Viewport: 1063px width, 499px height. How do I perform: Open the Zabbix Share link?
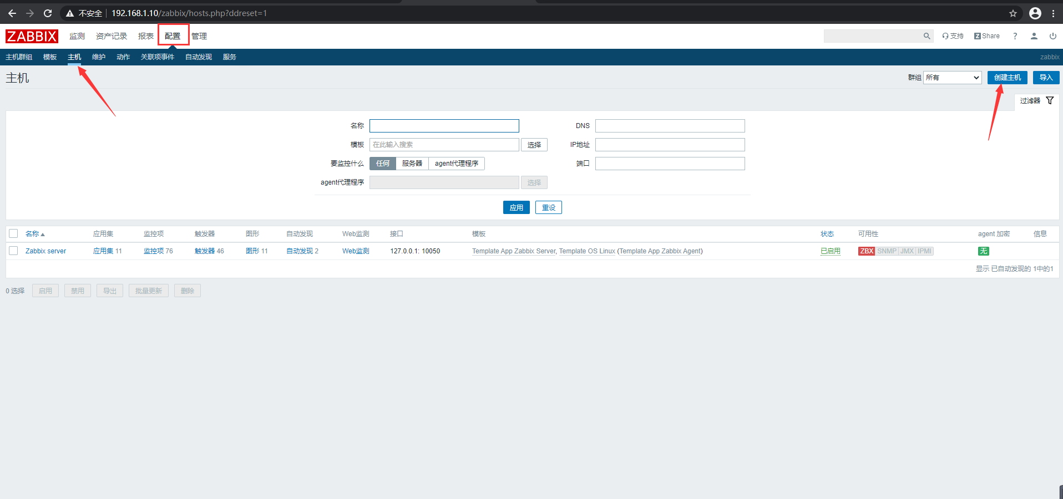coord(987,36)
